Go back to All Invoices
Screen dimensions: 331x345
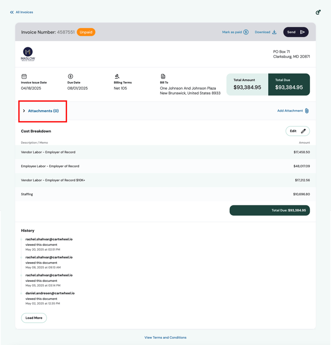coord(21,12)
